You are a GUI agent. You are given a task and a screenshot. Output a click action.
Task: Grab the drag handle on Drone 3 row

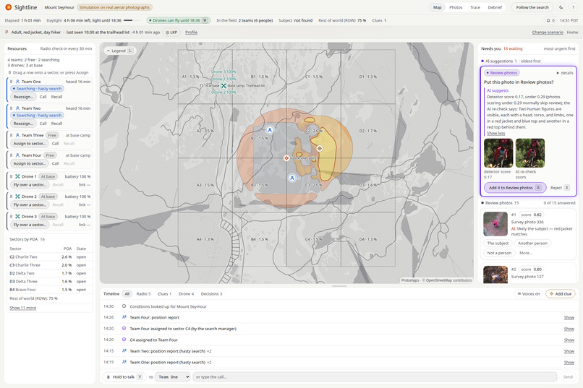coord(11,217)
